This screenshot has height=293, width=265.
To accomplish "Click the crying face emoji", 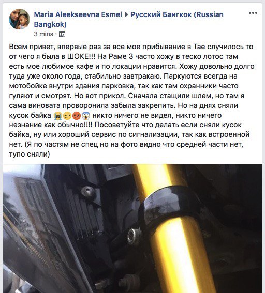I will (58, 116).
